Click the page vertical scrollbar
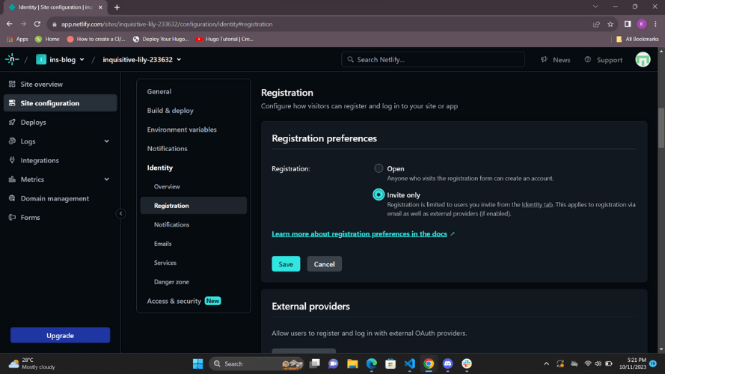The image size is (748, 374). (660, 127)
